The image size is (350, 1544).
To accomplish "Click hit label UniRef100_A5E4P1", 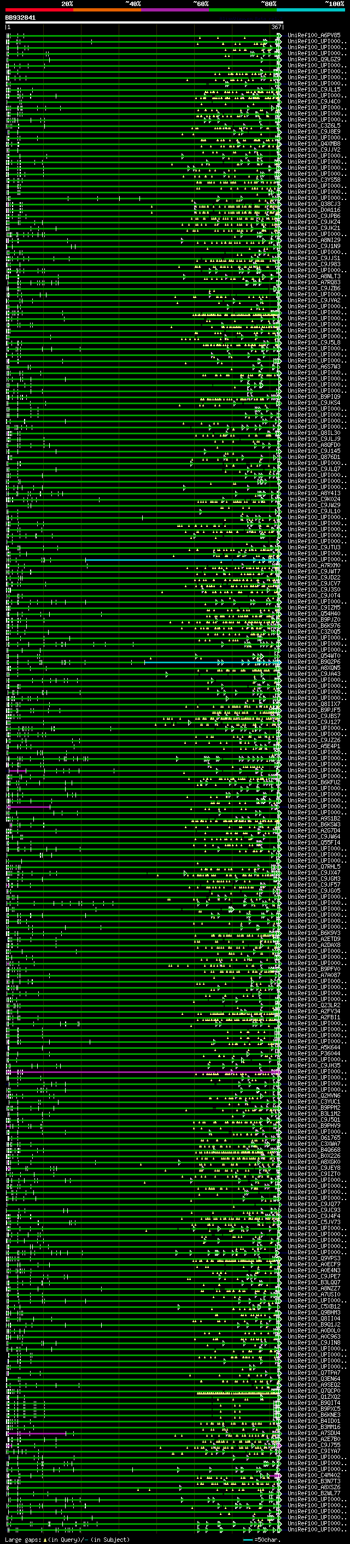I will [314, 746].
